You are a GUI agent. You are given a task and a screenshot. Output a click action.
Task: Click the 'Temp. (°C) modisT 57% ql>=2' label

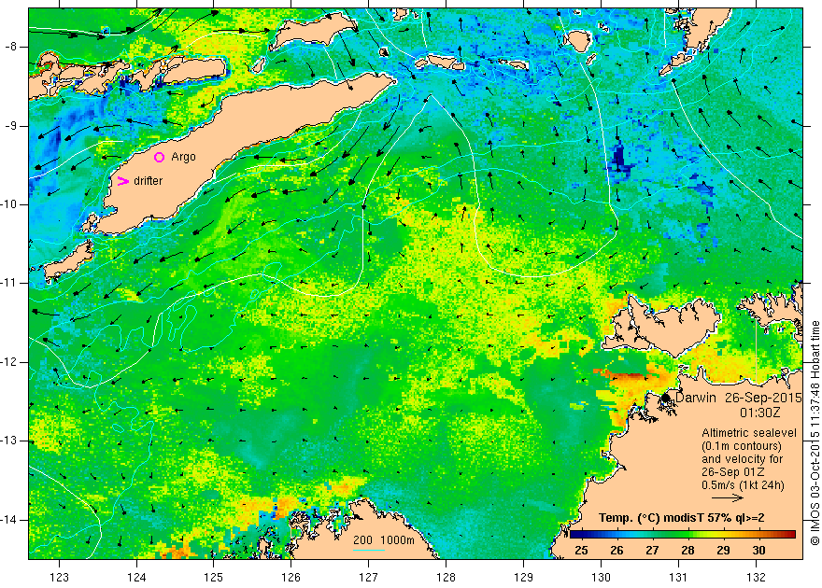tap(682, 518)
